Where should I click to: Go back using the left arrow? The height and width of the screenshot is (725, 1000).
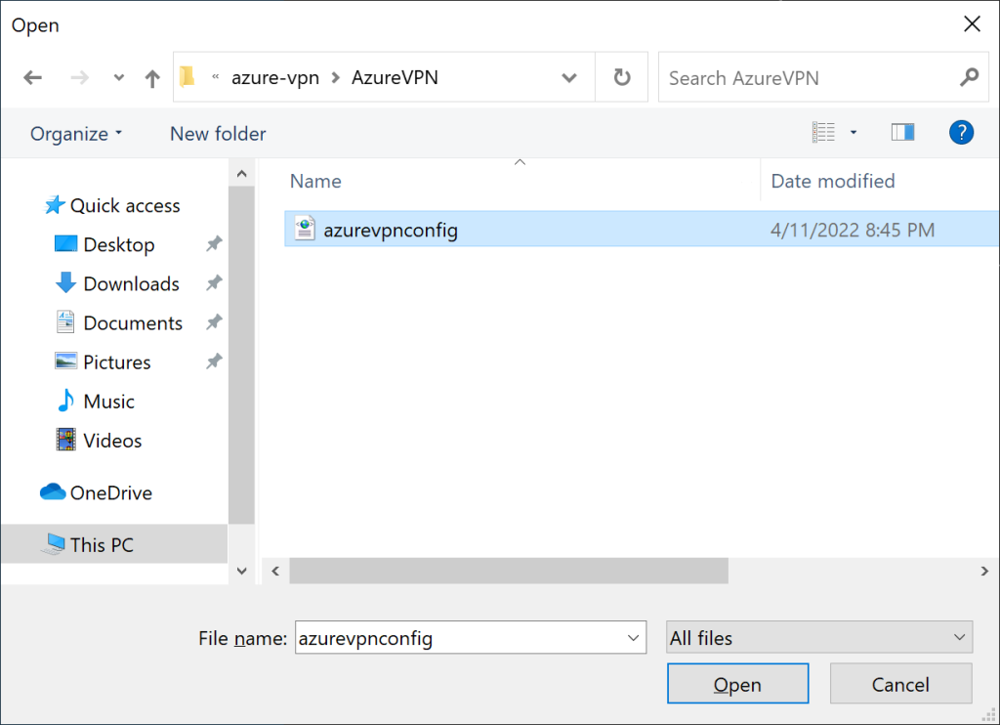[x=32, y=78]
